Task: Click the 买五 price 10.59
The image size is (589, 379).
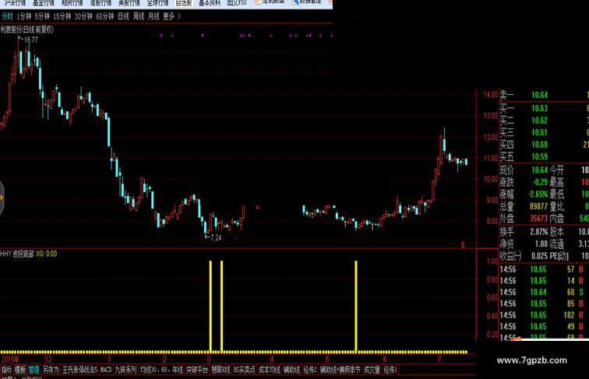Action: tap(539, 156)
